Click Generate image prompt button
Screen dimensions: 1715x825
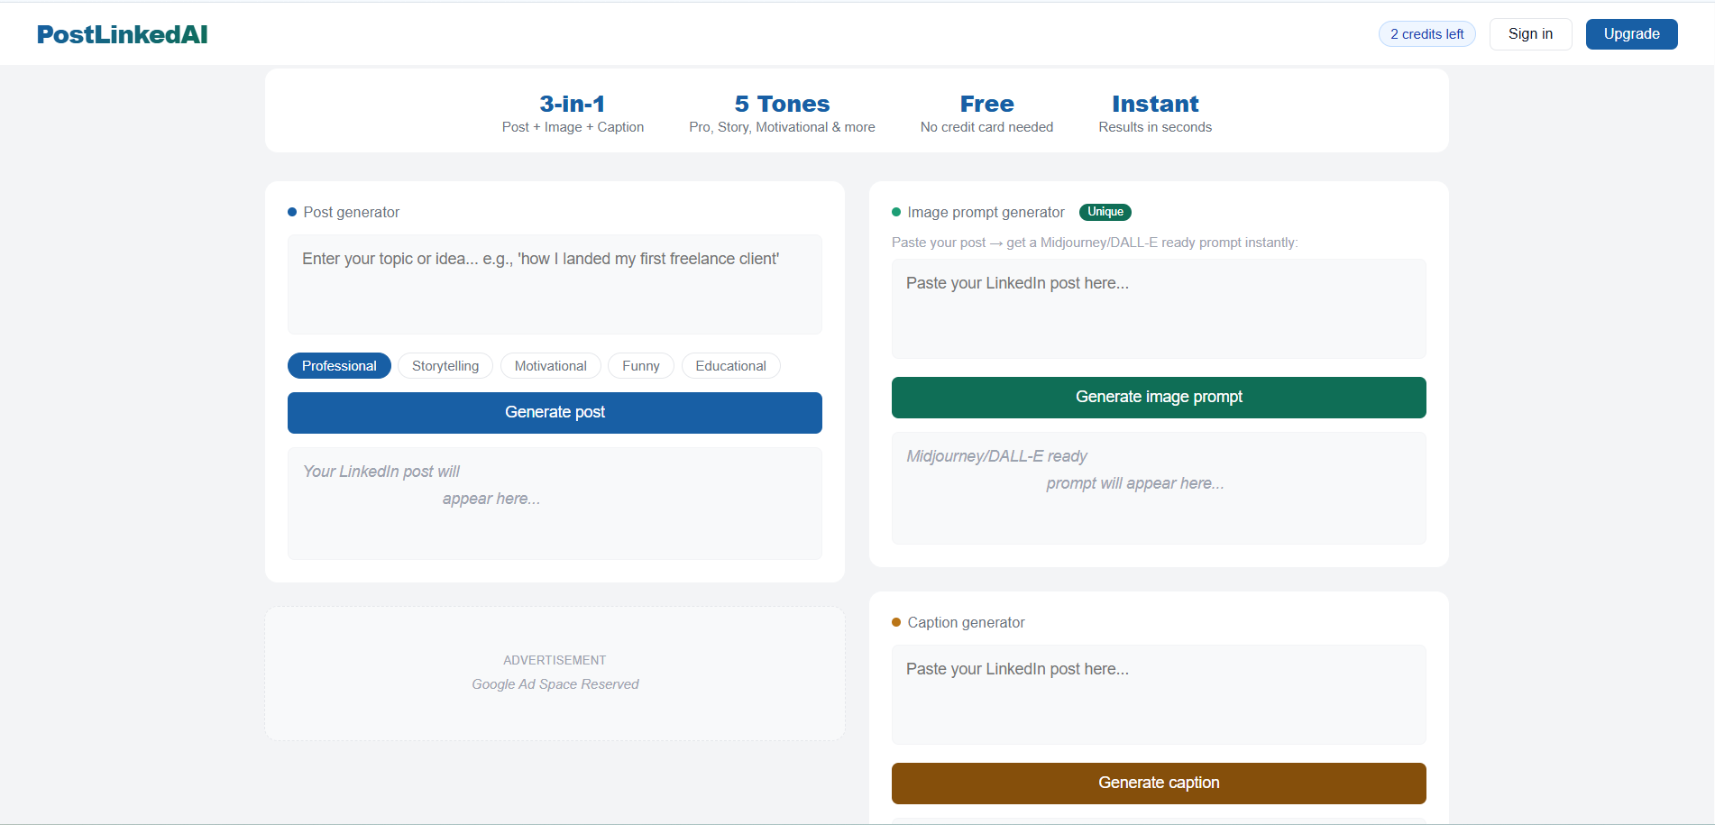[x=1159, y=398]
